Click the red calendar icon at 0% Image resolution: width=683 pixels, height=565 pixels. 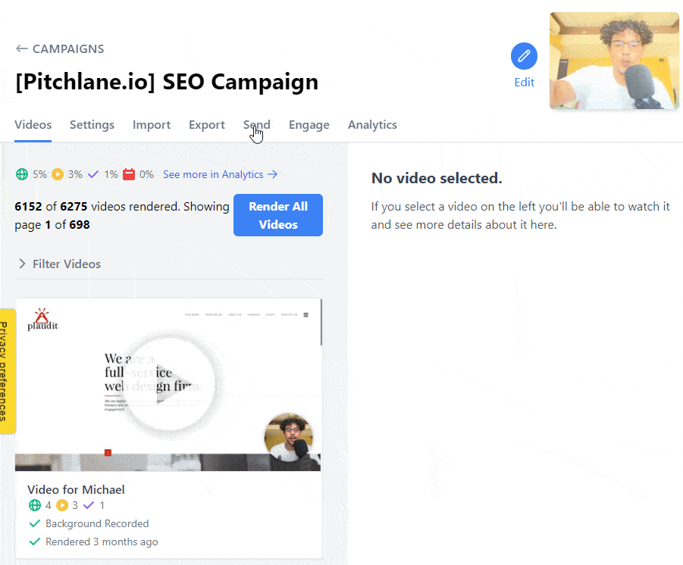click(129, 174)
